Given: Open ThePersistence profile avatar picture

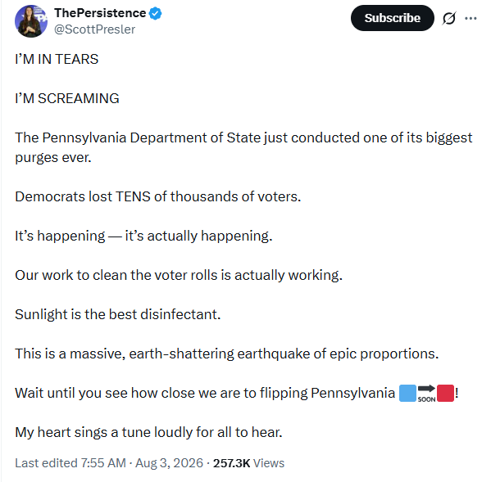Looking at the screenshot, I should tap(31, 21).
